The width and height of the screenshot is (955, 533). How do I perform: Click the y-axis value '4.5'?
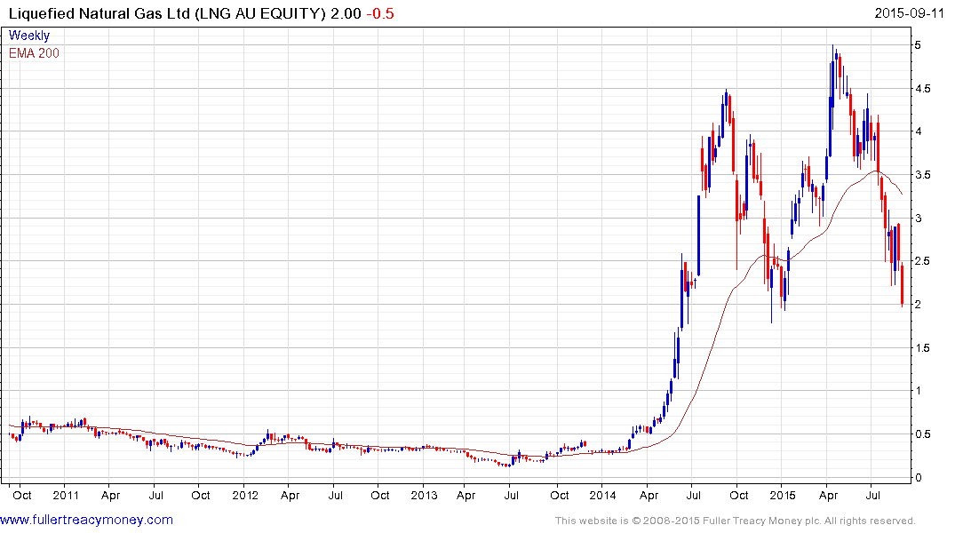[x=923, y=89]
